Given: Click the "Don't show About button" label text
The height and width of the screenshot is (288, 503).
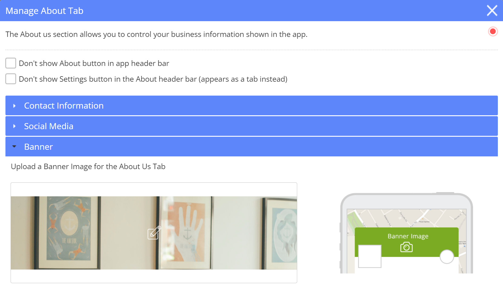Looking at the screenshot, I should tap(94, 64).
